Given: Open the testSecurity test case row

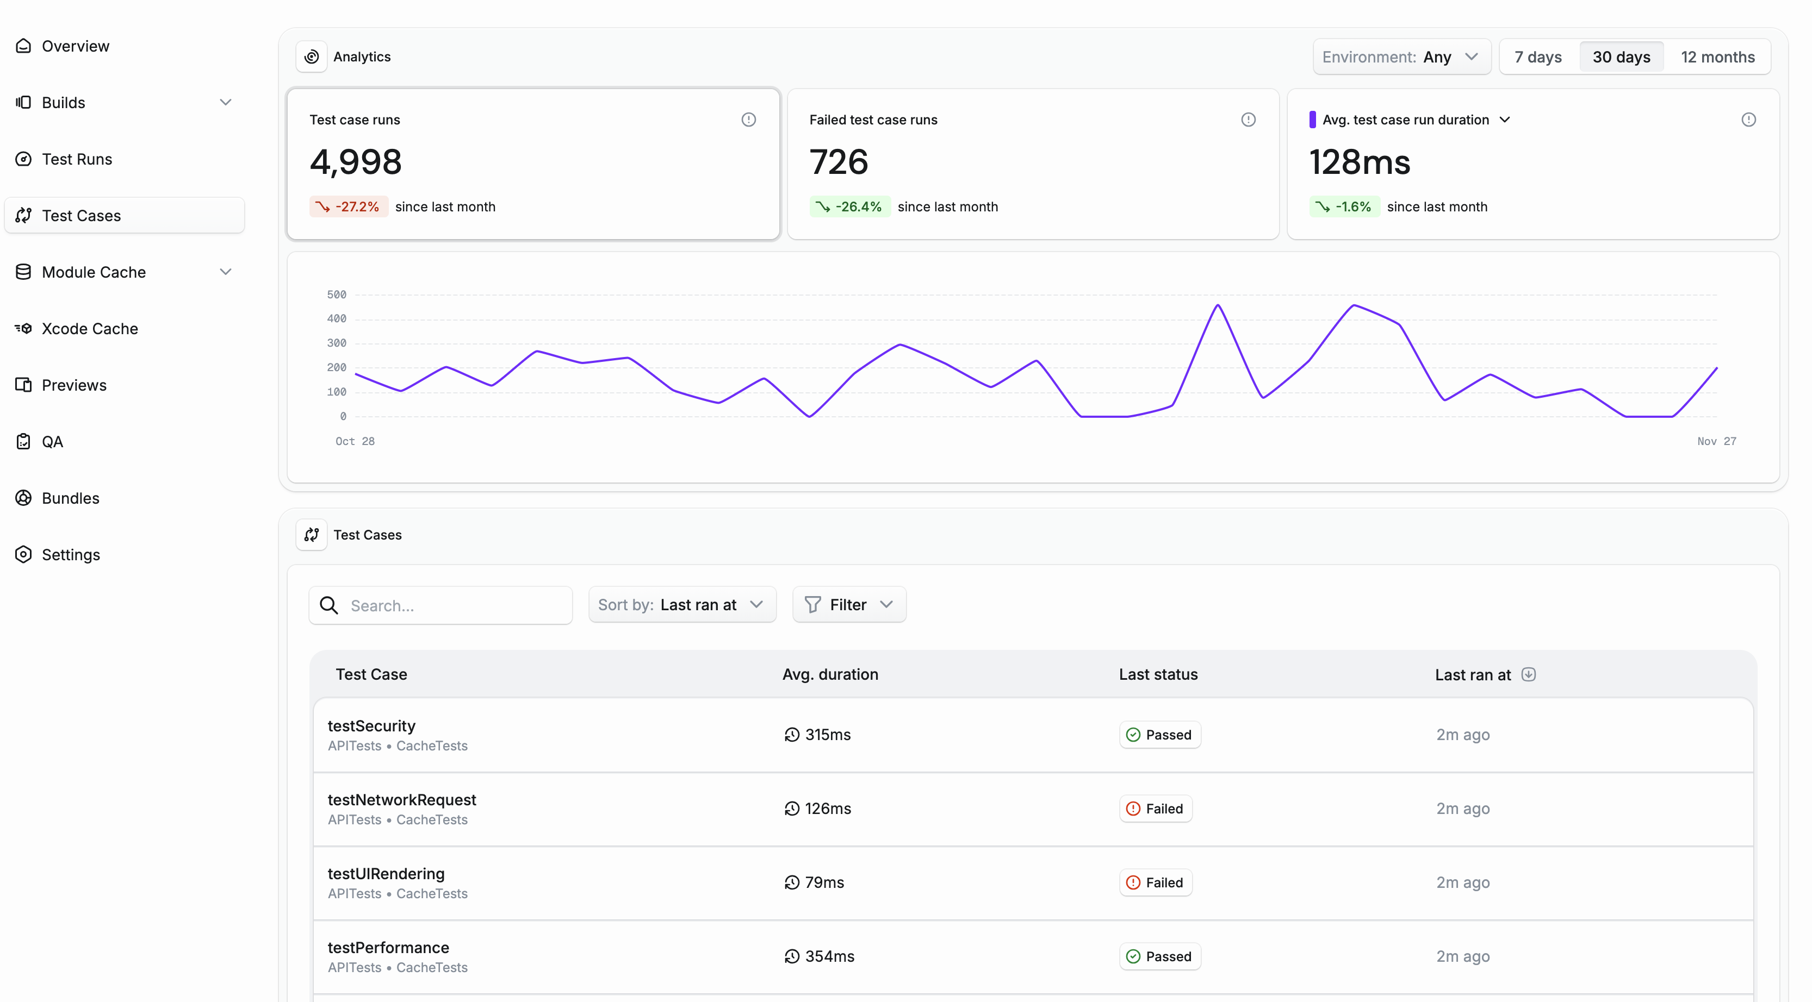Looking at the screenshot, I should tap(371, 726).
